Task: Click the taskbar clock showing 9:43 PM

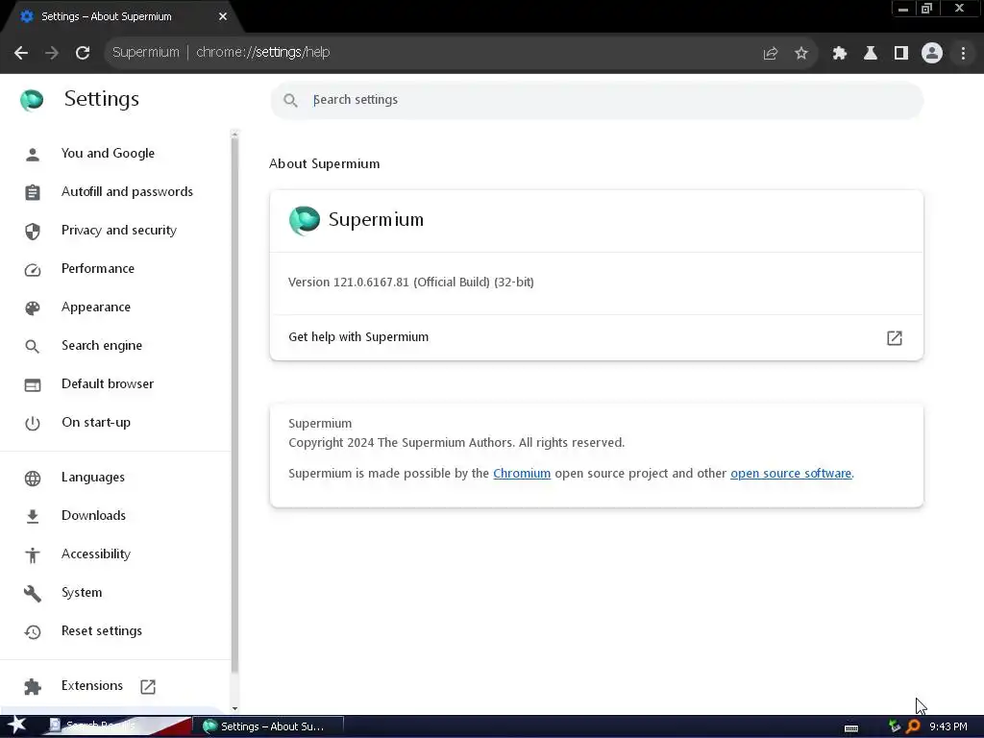Action: (947, 726)
